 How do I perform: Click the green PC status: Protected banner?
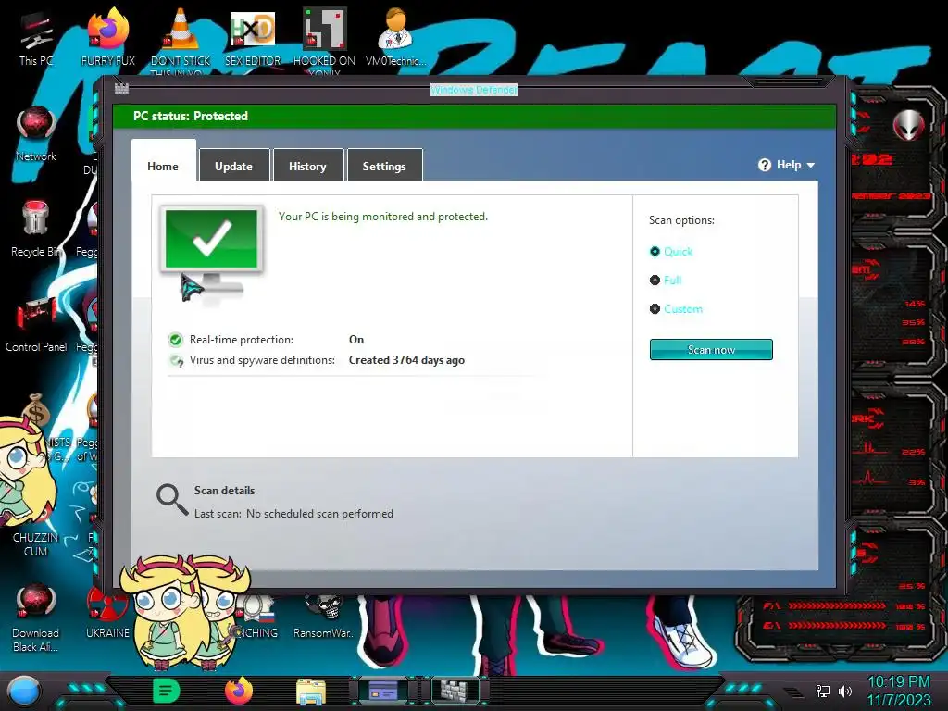475,116
